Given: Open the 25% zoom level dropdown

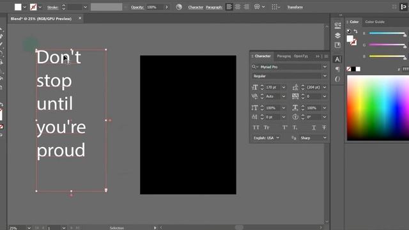Looking at the screenshot, I should 29,228.
